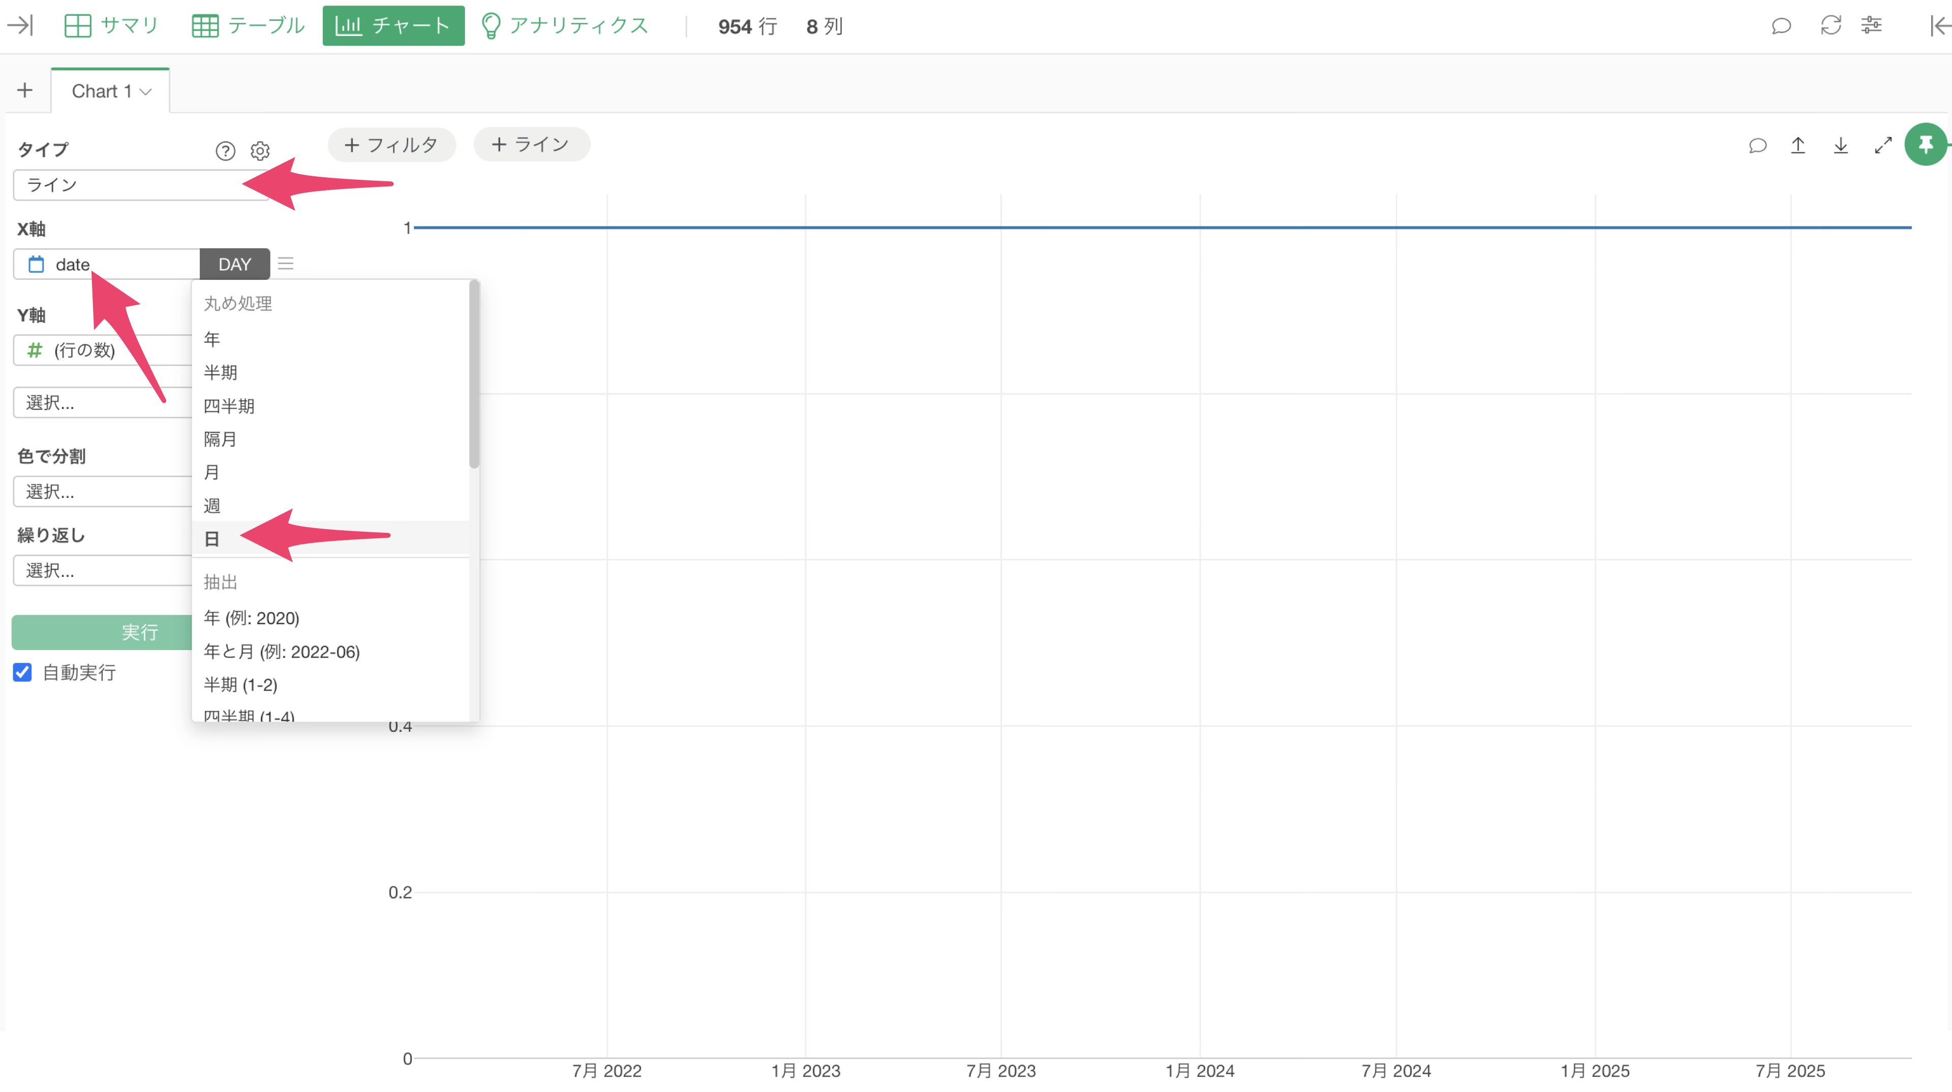
Task: Expand the Chart 1 tab chevron
Action: (146, 91)
